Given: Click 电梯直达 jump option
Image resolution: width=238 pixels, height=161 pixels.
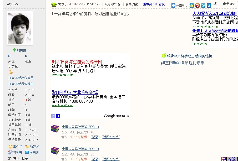Looking at the screenshot, I should click(229, 4).
